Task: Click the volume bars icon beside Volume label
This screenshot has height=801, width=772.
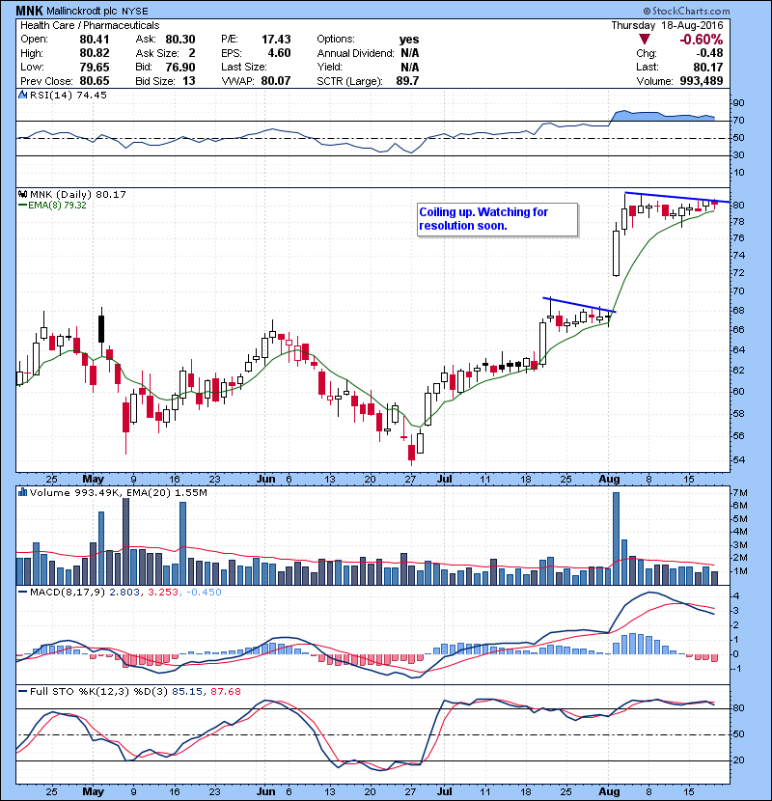Action: (22, 492)
